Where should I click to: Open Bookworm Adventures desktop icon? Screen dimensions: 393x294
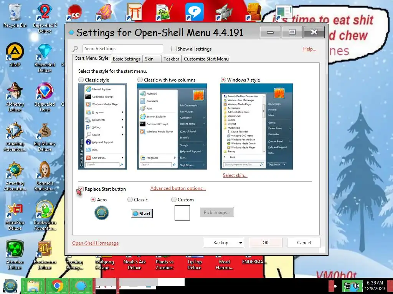[45, 215]
